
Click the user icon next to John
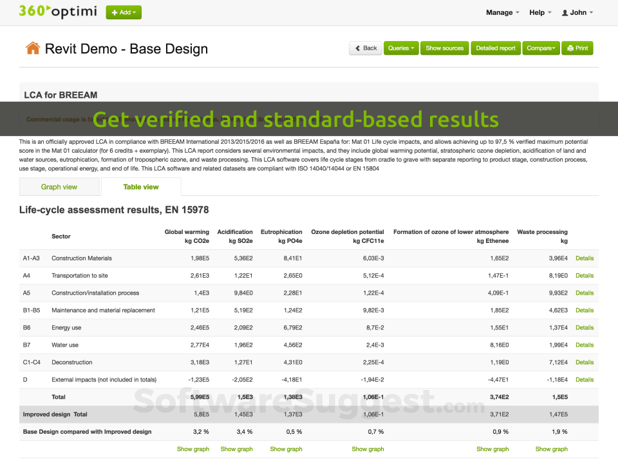[566, 12]
